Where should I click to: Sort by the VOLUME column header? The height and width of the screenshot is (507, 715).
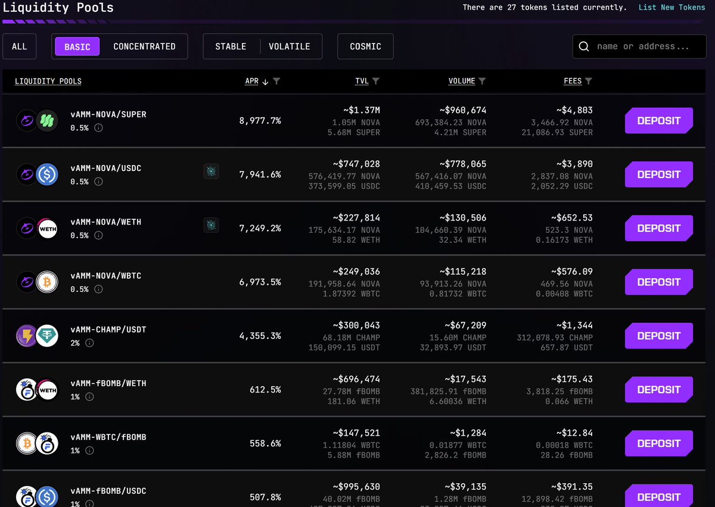[462, 82]
